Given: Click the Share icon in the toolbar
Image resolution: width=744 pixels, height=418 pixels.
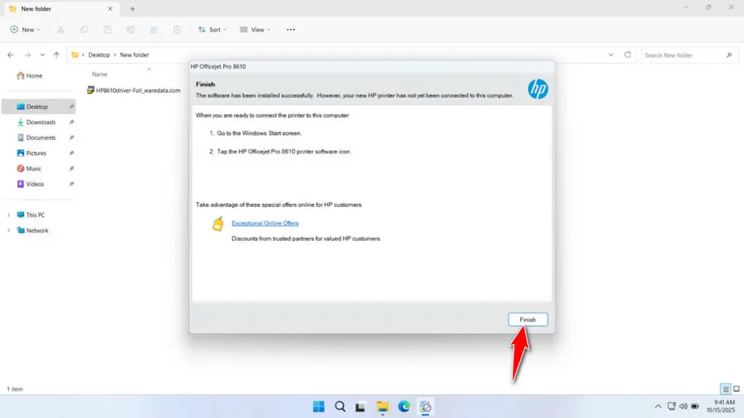Looking at the screenshot, I should coord(153,30).
